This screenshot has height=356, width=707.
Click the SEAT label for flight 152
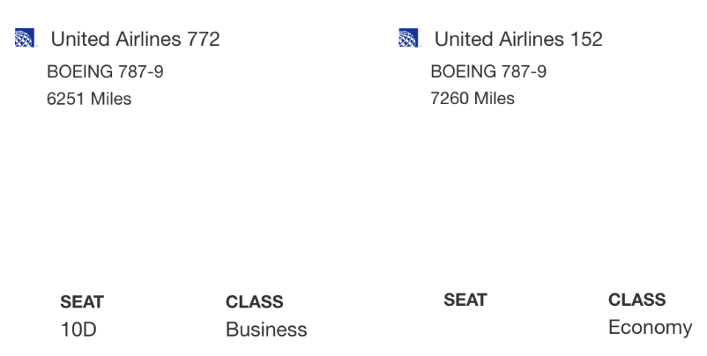tap(465, 300)
